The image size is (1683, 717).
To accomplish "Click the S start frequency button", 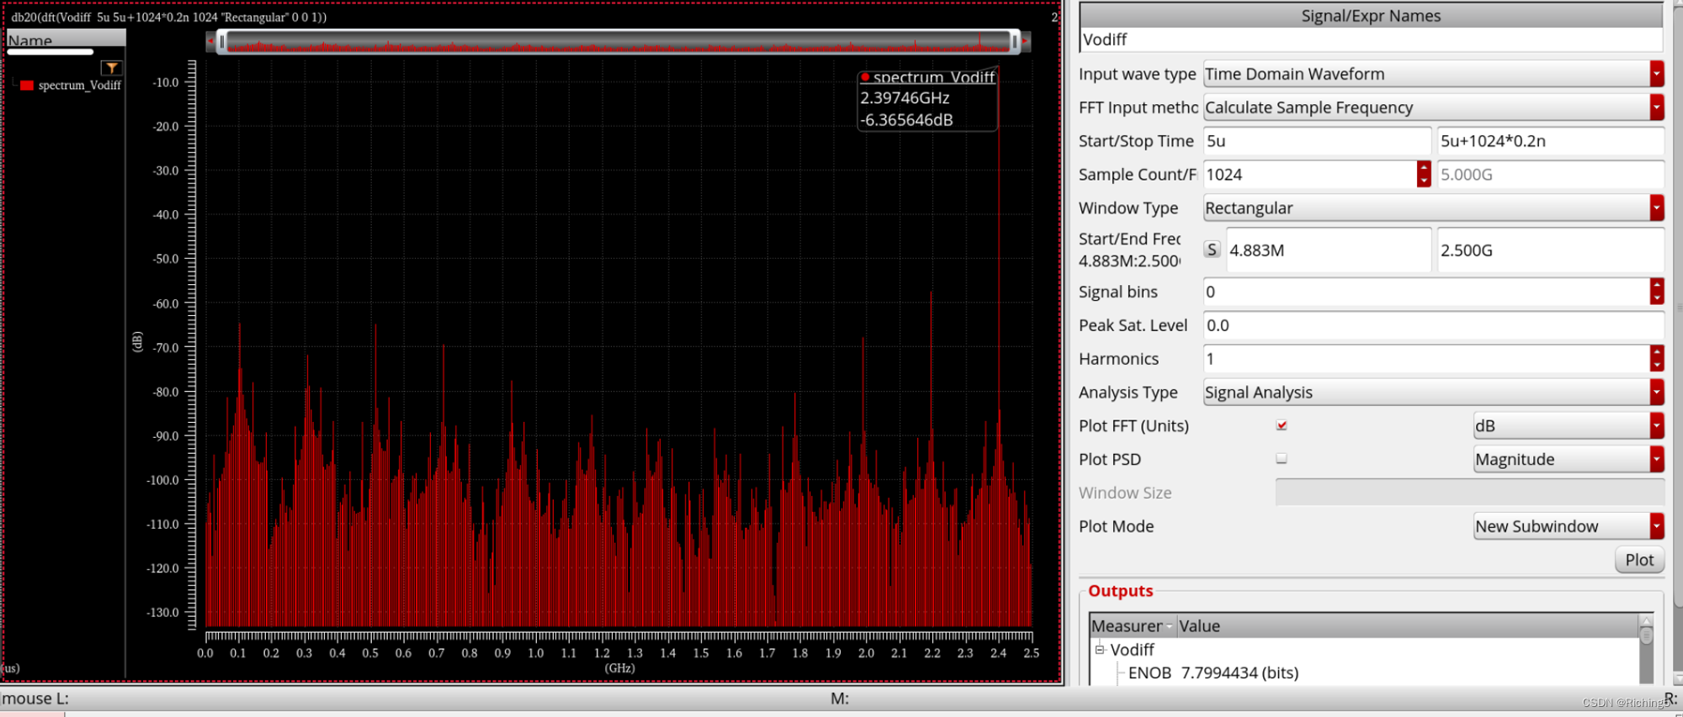I will (1212, 250).
